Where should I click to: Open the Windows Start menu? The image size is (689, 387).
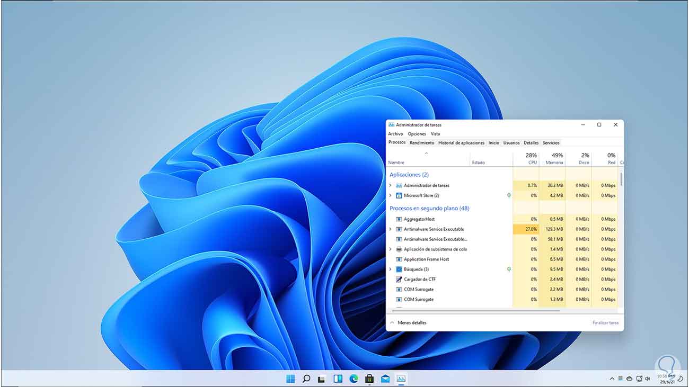tap(290, 379)
